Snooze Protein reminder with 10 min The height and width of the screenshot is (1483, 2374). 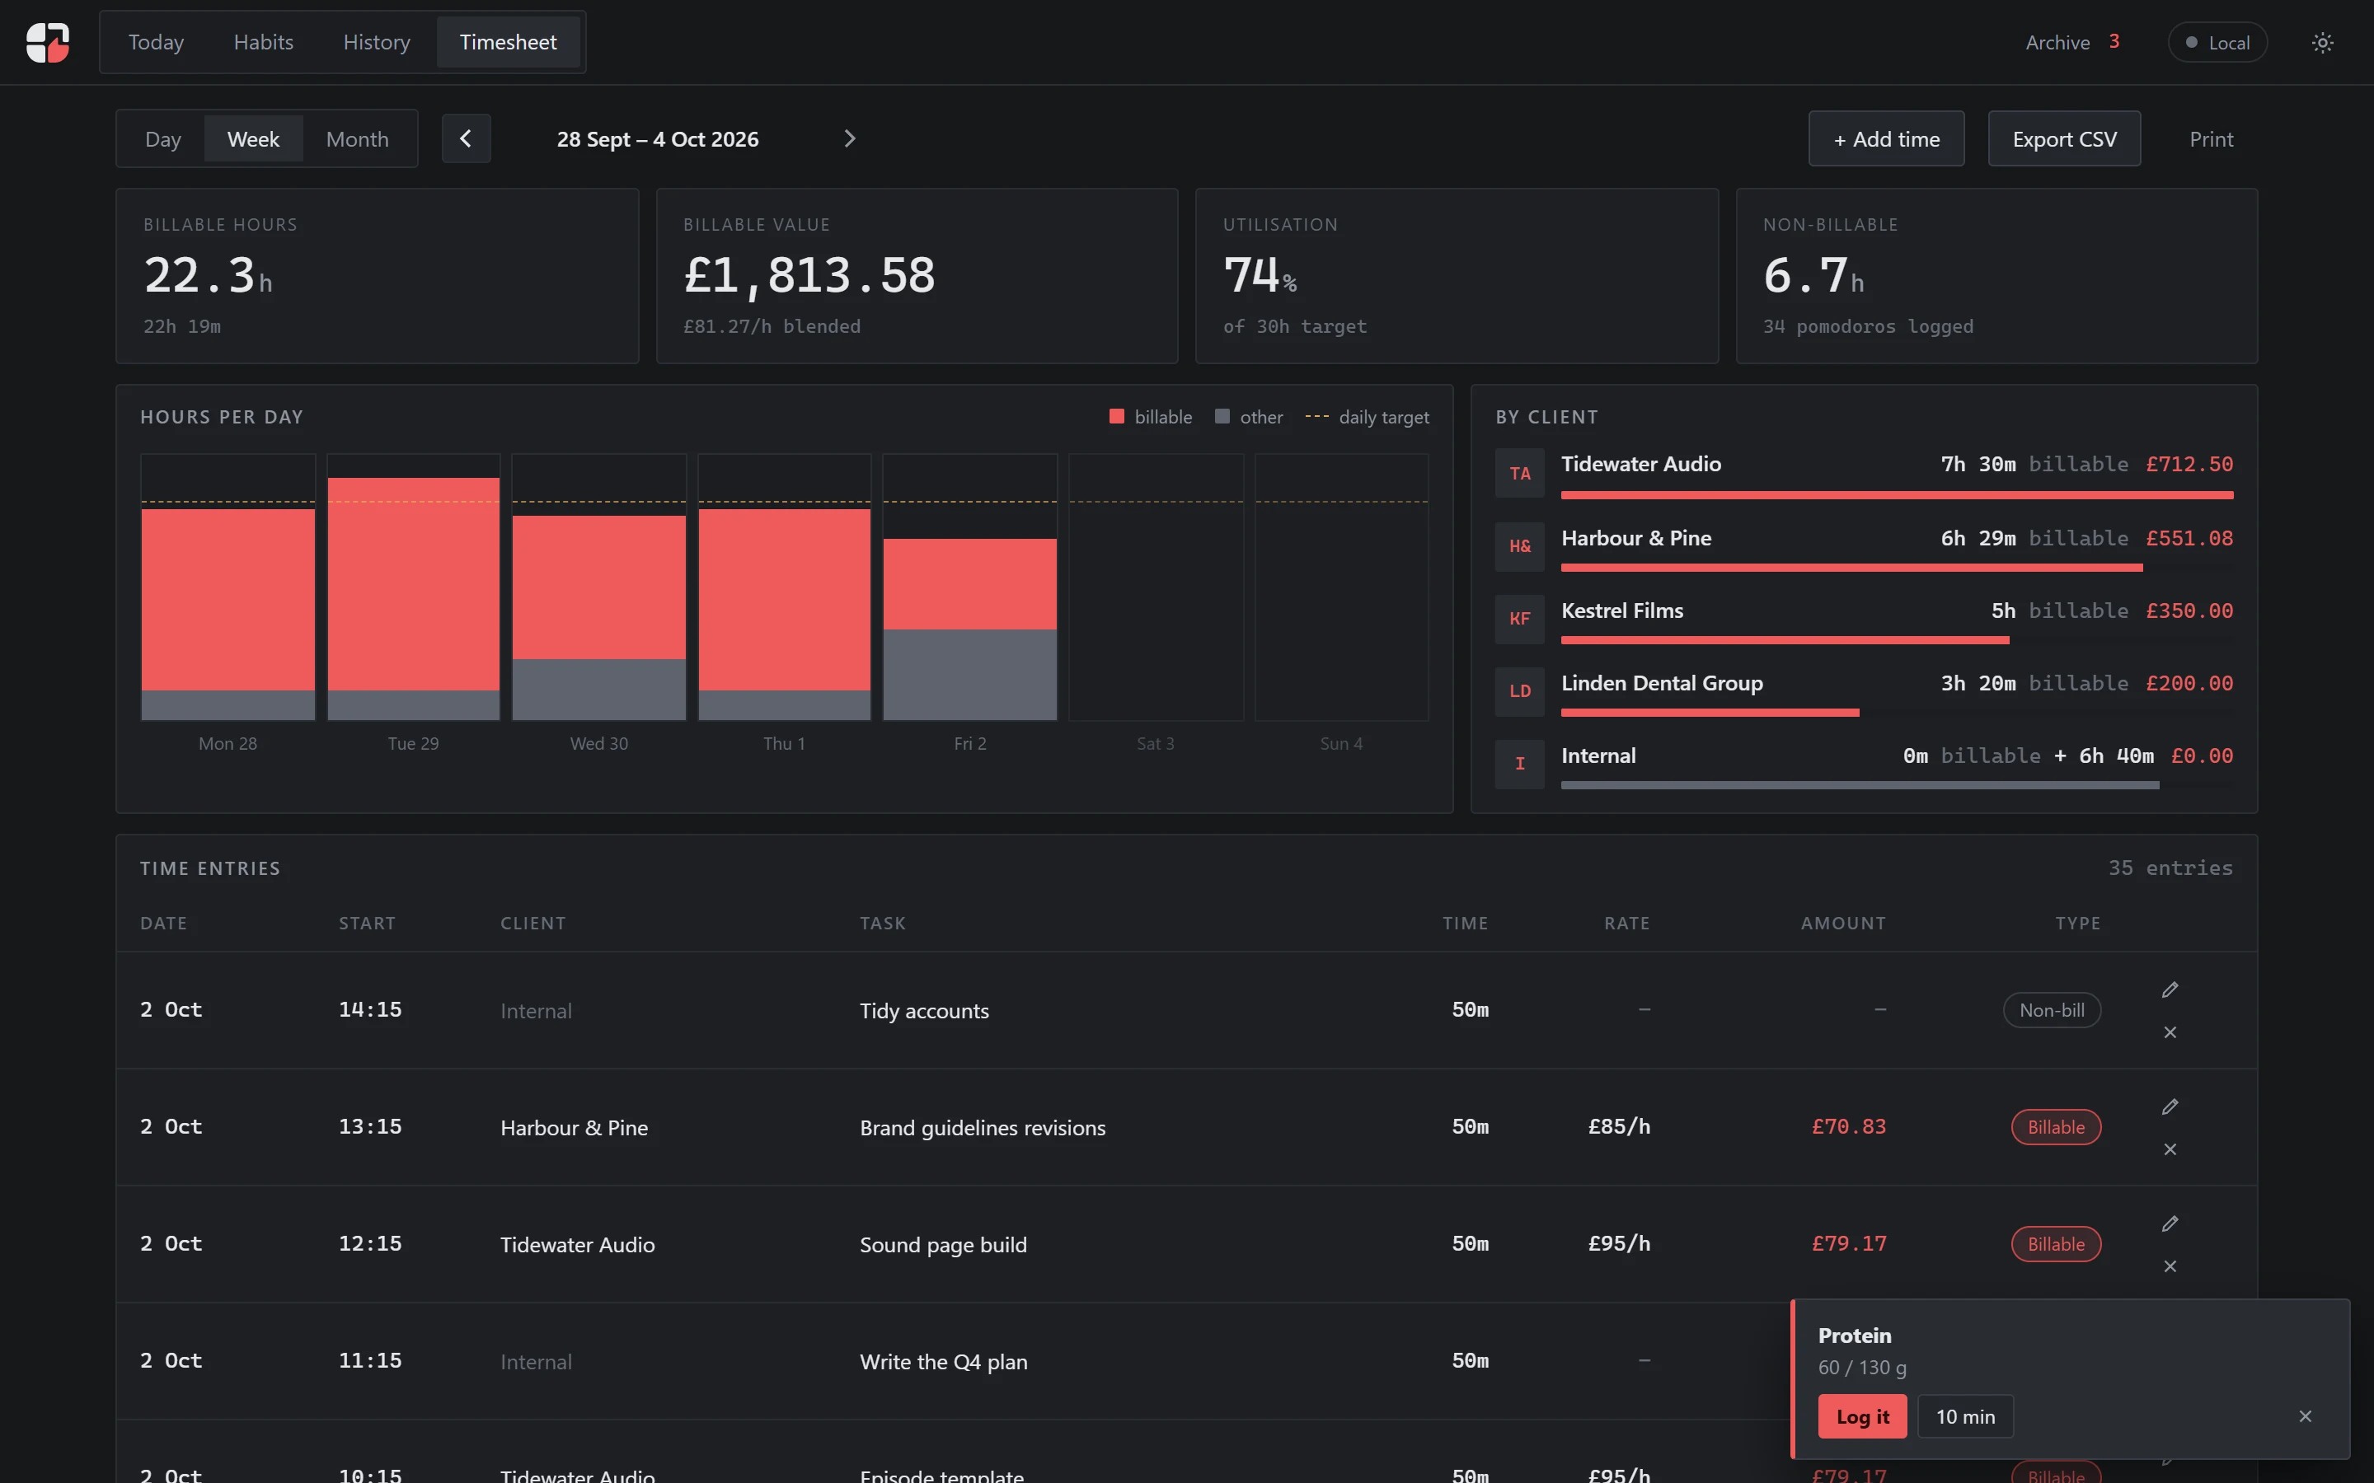[x=1965, y=1416]
